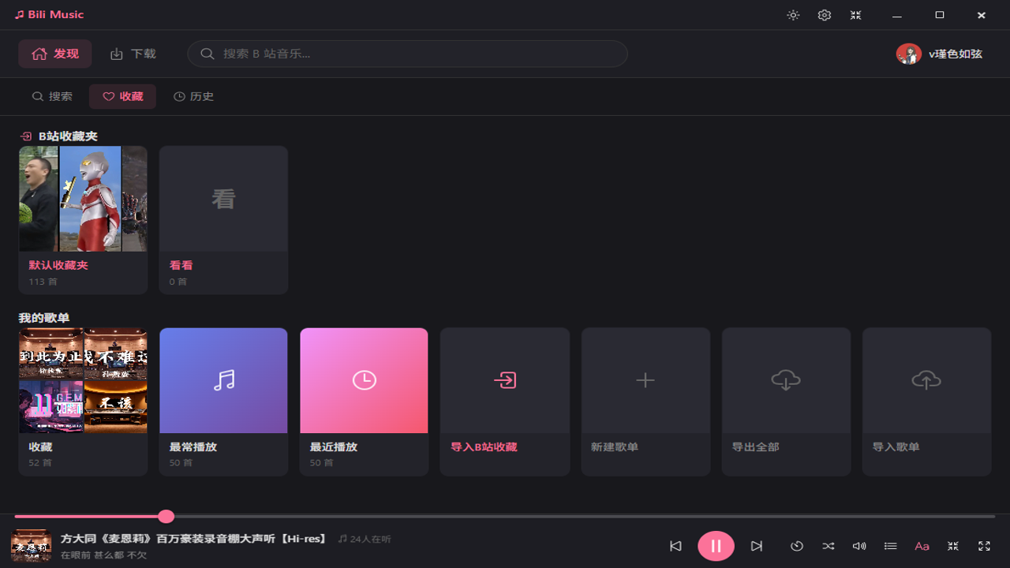Click the player bar collapse-arrows icon
Viewport: 1010px width, 568px height.
tap(953, 546)
